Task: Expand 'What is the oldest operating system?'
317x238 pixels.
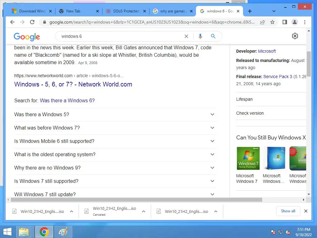Action: pyautogui.click(x=115, y=155)
